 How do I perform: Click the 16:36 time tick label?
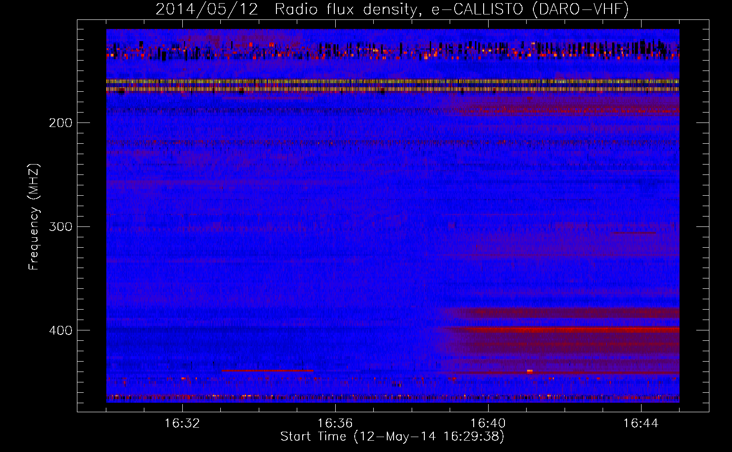(x=335, y=424)
